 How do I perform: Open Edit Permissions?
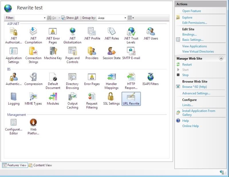195,23
